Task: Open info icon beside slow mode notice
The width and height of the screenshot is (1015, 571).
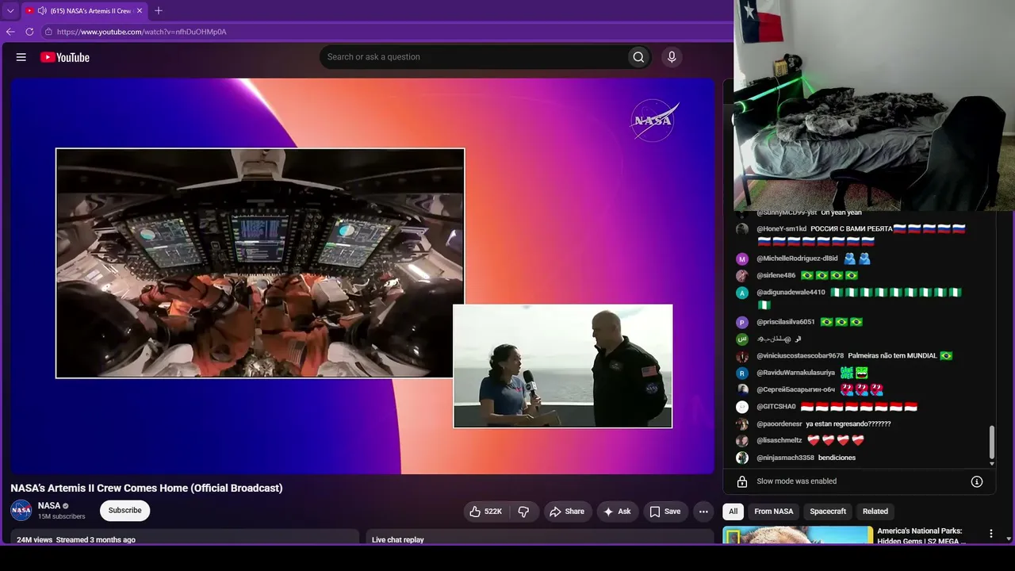Action: (x=977, y=481)
